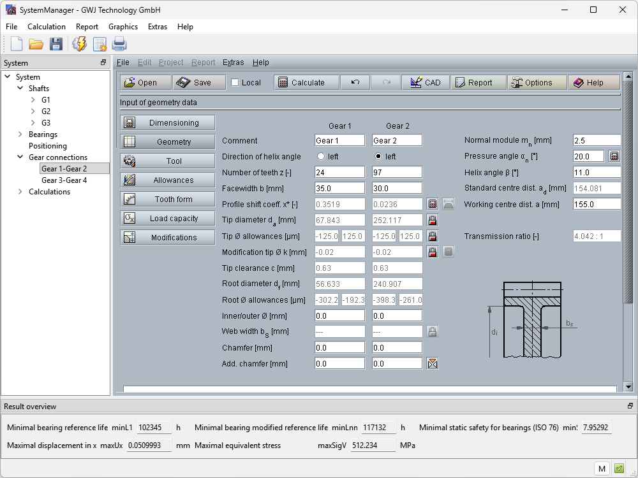The height and width of the screenshot is (478, 638).
Task: Click the undo arrow button
Action: (x=355, y=83)
